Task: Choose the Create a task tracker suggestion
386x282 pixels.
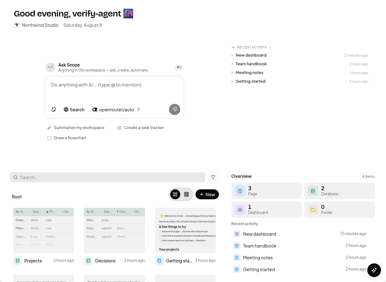Action: (x=141, y=128)
